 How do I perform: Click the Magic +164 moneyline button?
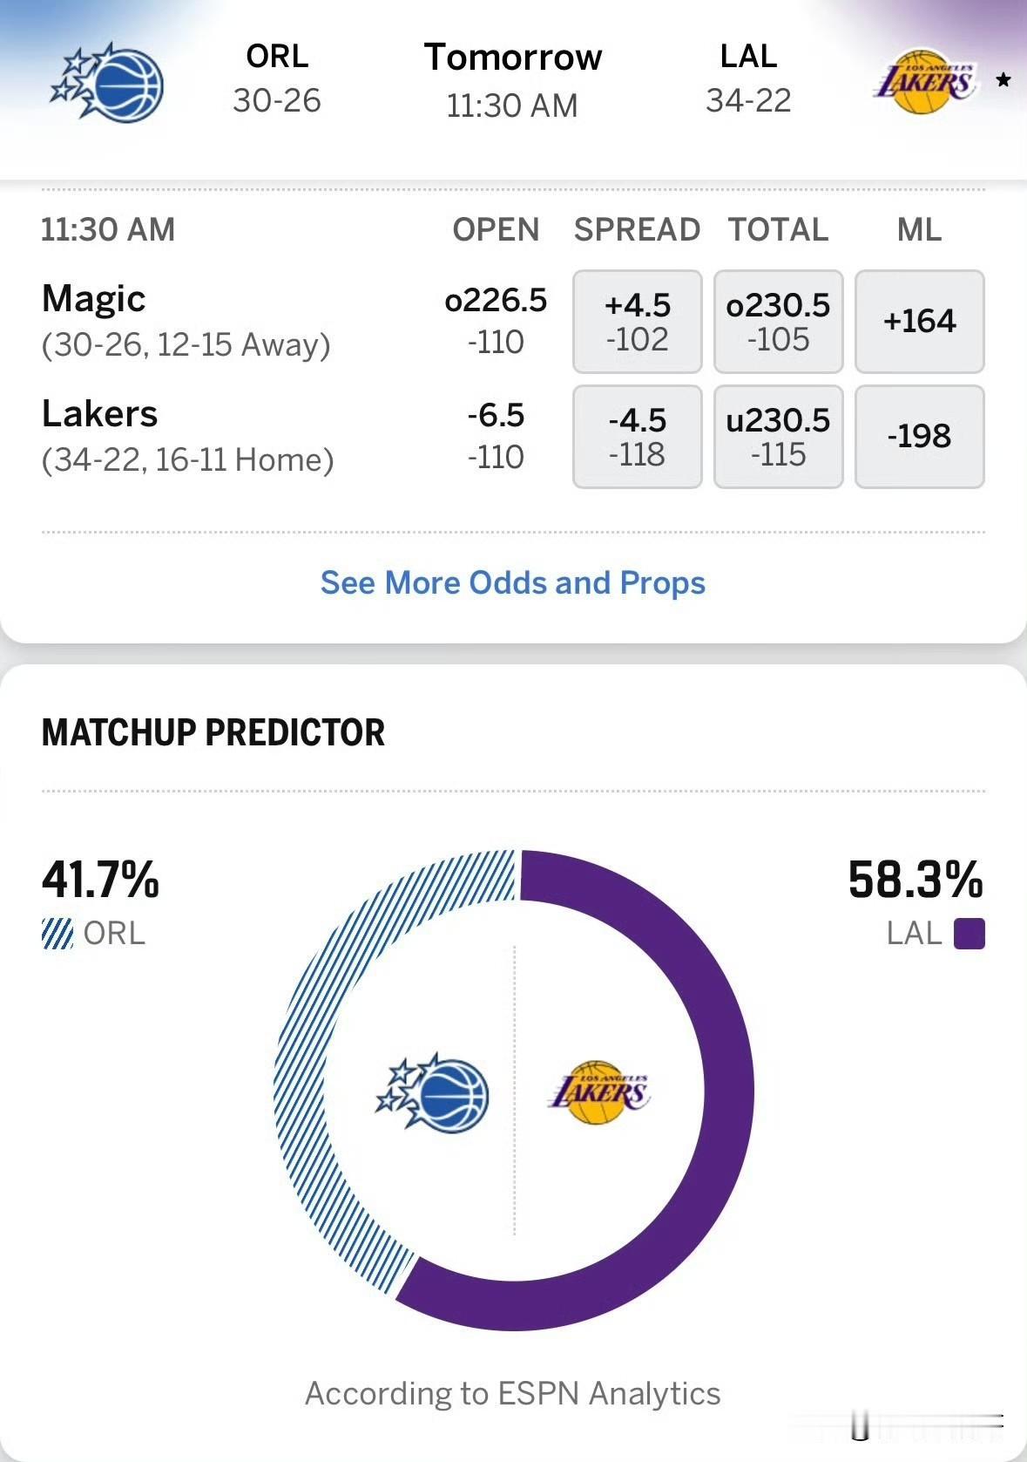point(919,321)
